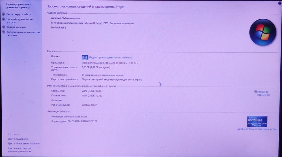
Task: Click the Windows logo orb image
Action: coord(263,32)
